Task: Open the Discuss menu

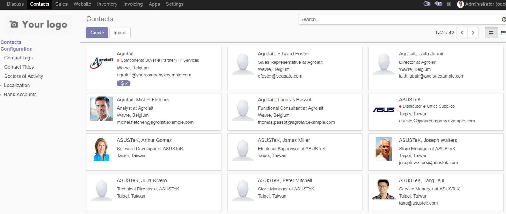Action: point(15,4)
